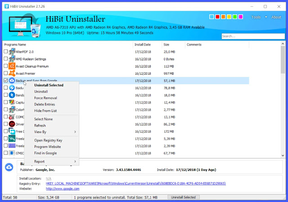Image resolution: width=288 pixels, height=202 pixels.
Task: Check the AlterPDF 2.0 checkbox
Action: click(6, 51)
